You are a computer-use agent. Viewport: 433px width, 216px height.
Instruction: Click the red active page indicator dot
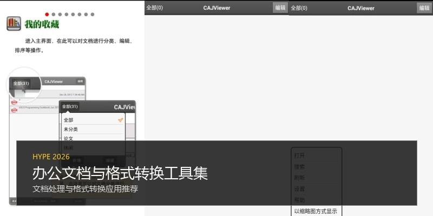point(47,15)
